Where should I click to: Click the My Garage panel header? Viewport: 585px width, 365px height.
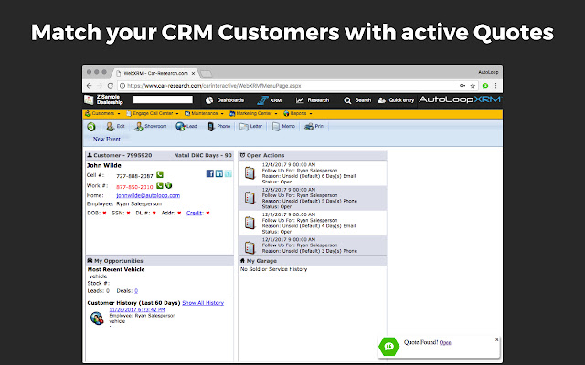pos(313,261)
